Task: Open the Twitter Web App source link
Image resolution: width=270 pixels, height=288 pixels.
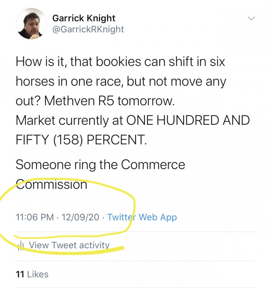Action: (x=142, y=217)
